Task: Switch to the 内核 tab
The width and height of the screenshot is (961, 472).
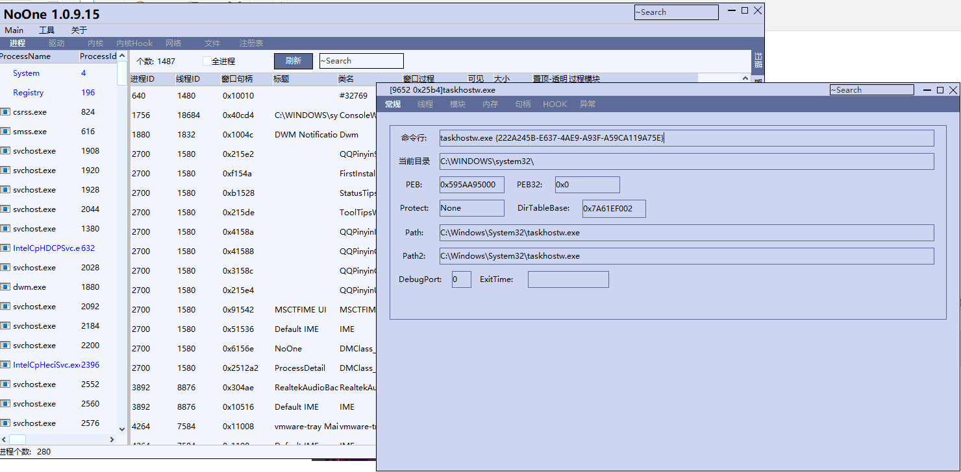Action: (95, 43)
